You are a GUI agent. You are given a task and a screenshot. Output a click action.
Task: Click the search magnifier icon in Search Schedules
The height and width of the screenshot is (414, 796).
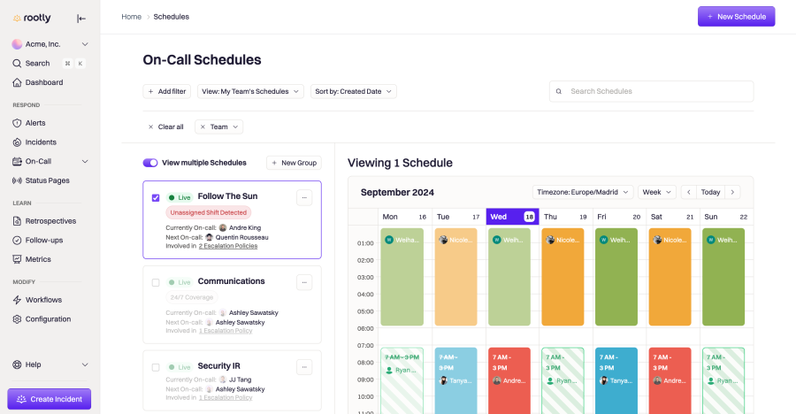click(x=558, y=91)
